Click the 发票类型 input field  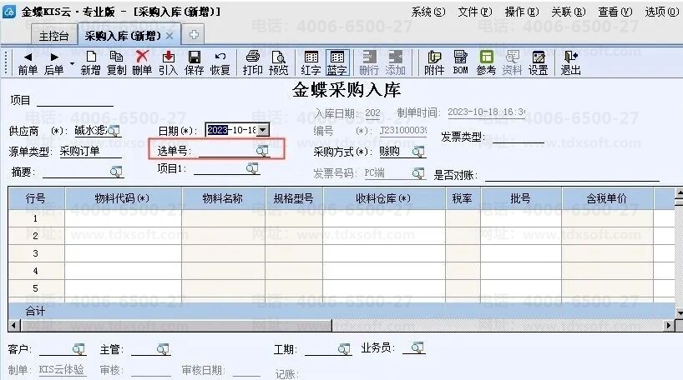(x=519, y=137)
